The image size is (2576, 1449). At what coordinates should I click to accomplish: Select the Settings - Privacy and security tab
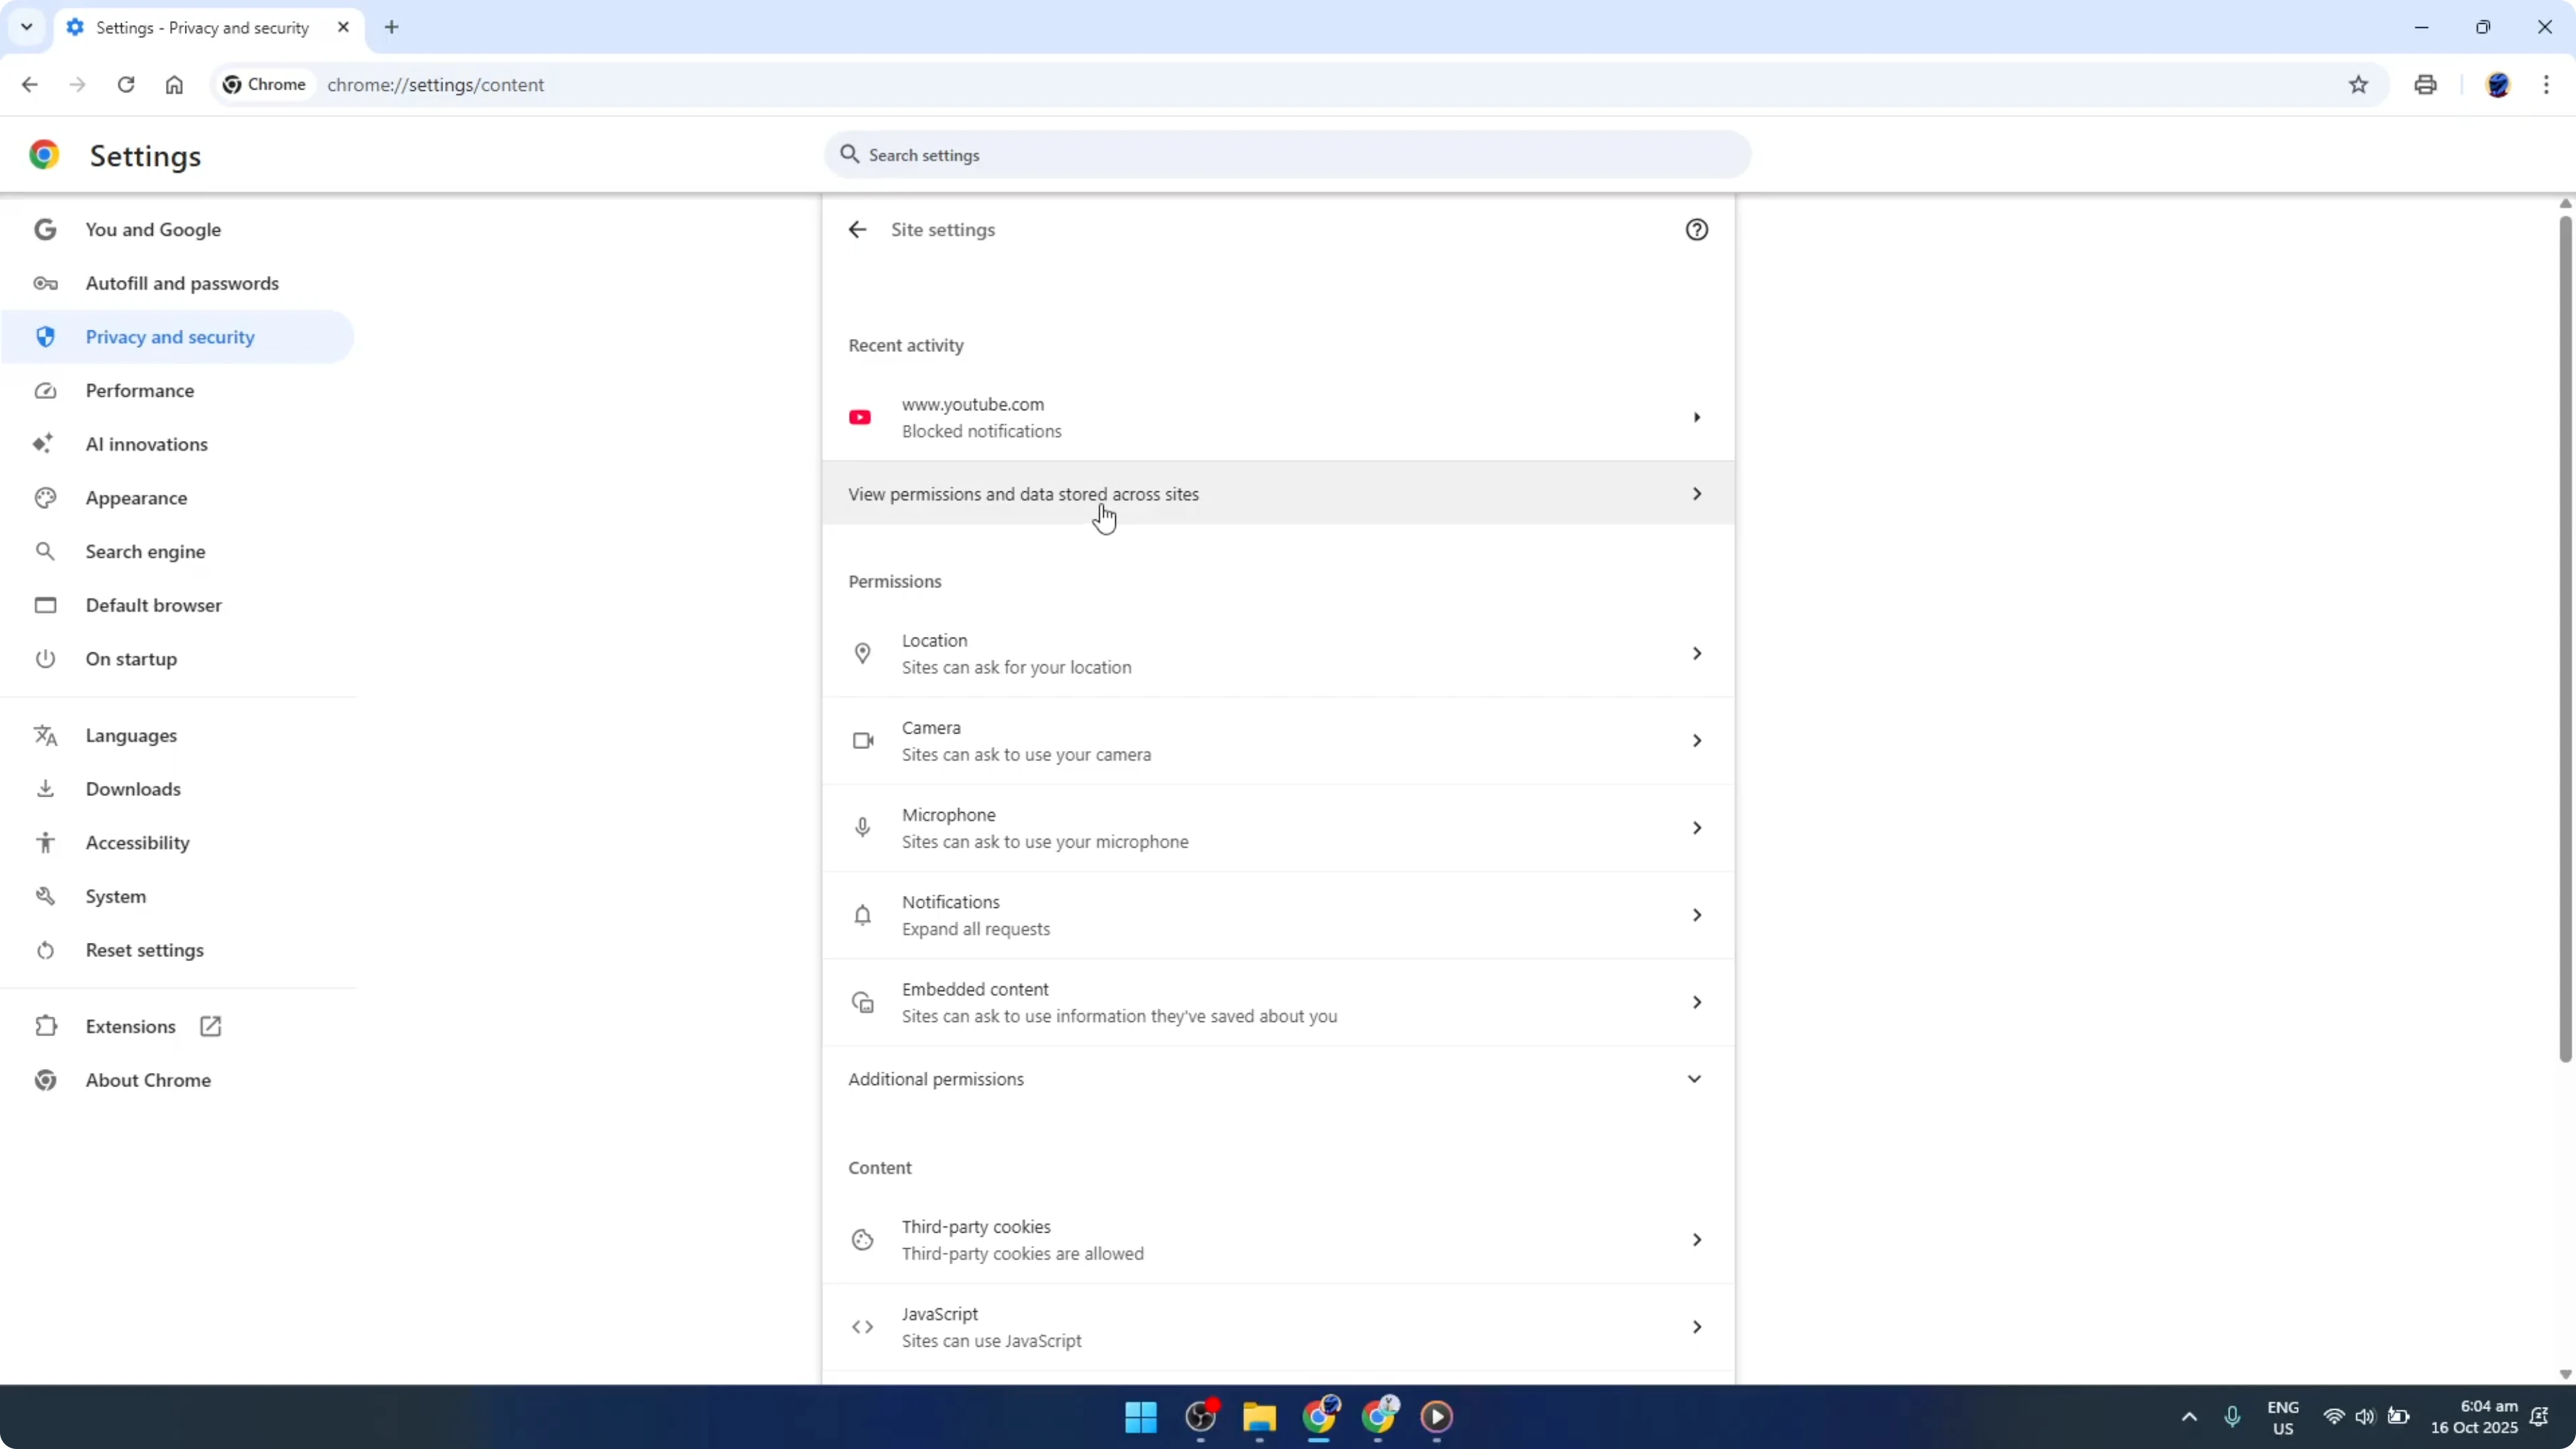[x=200, y=27]
